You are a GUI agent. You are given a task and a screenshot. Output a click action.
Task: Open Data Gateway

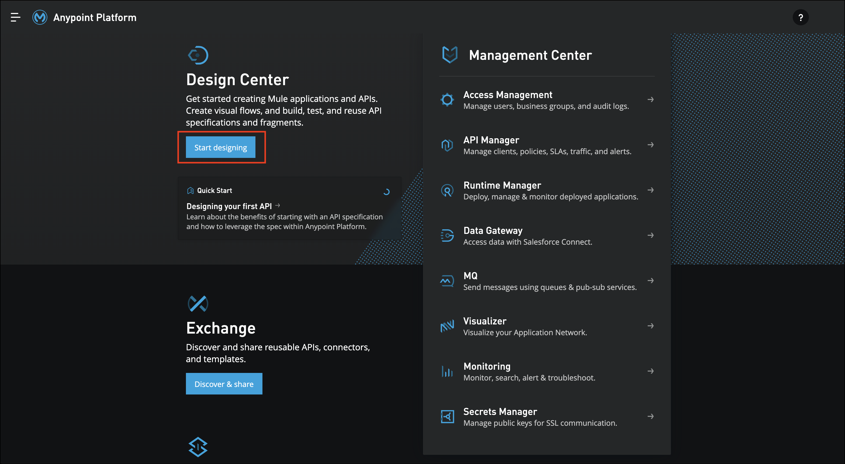(547, 236)
